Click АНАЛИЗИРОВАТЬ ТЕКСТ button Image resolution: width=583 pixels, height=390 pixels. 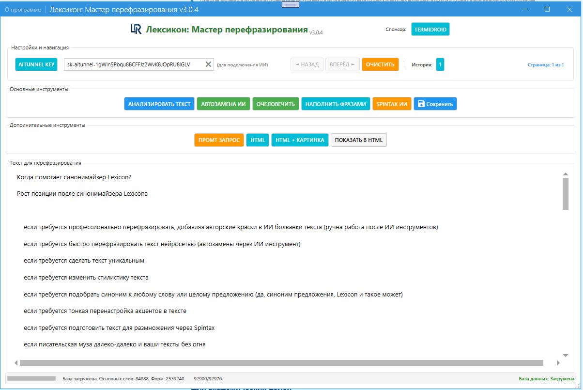159,104
